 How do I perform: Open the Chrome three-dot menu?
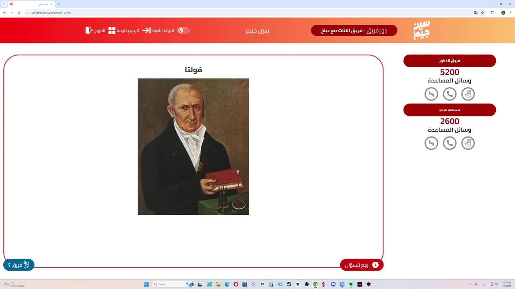coord(510,12)
